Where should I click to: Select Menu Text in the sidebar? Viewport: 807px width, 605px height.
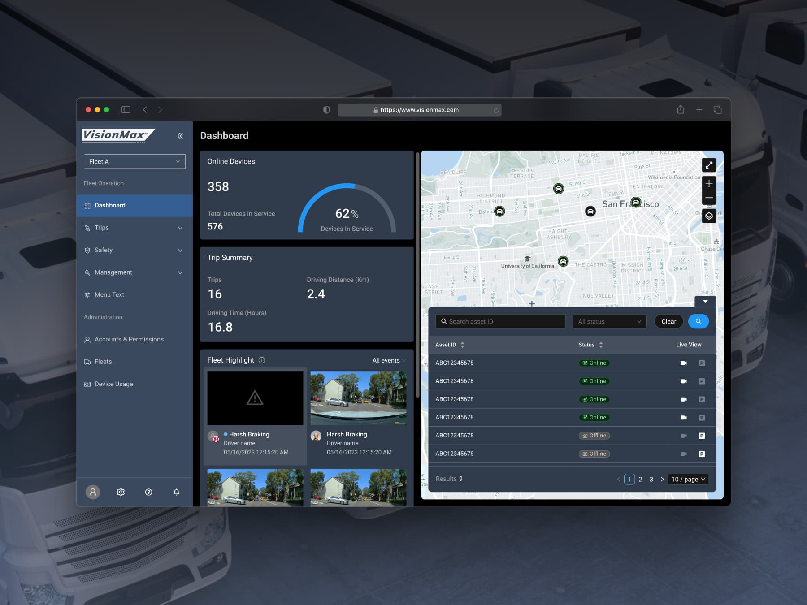(109, 294)
